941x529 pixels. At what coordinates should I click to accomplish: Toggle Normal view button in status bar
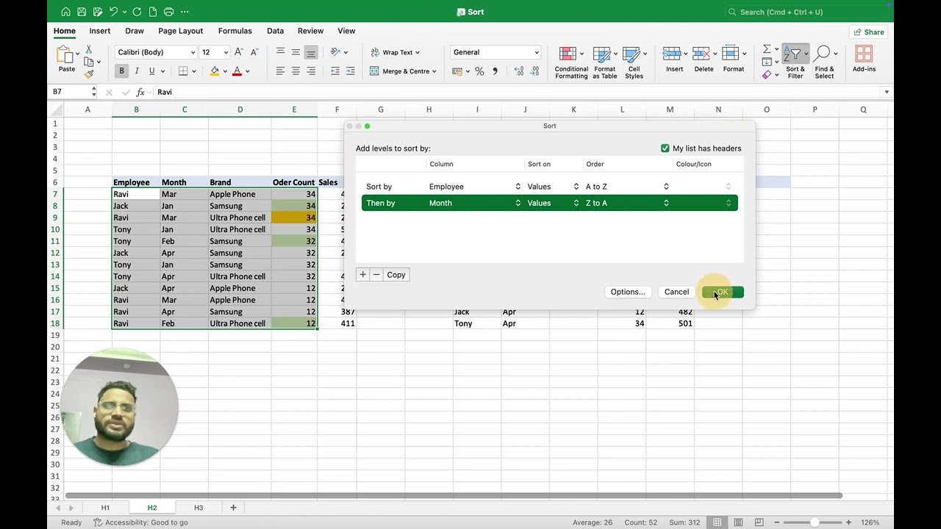click(717, 522)
